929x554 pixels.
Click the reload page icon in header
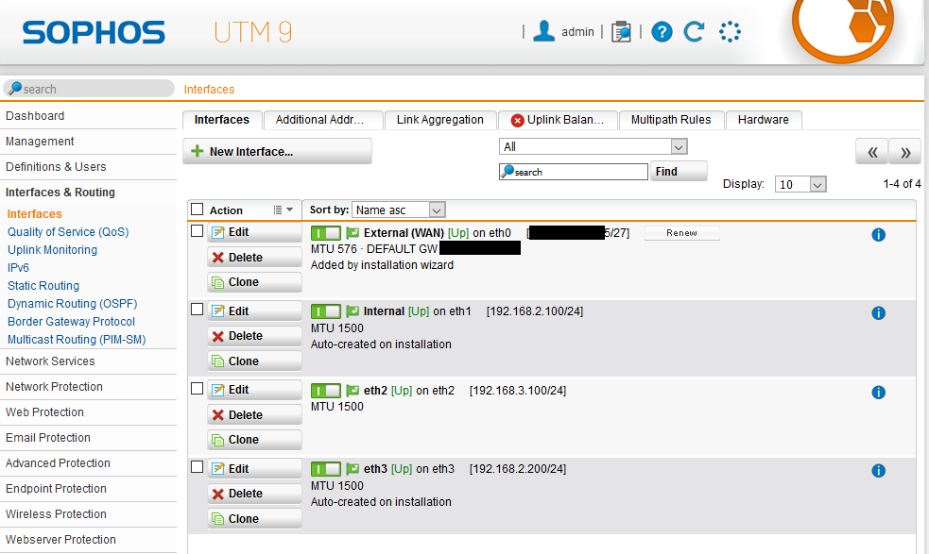[695, 32]
